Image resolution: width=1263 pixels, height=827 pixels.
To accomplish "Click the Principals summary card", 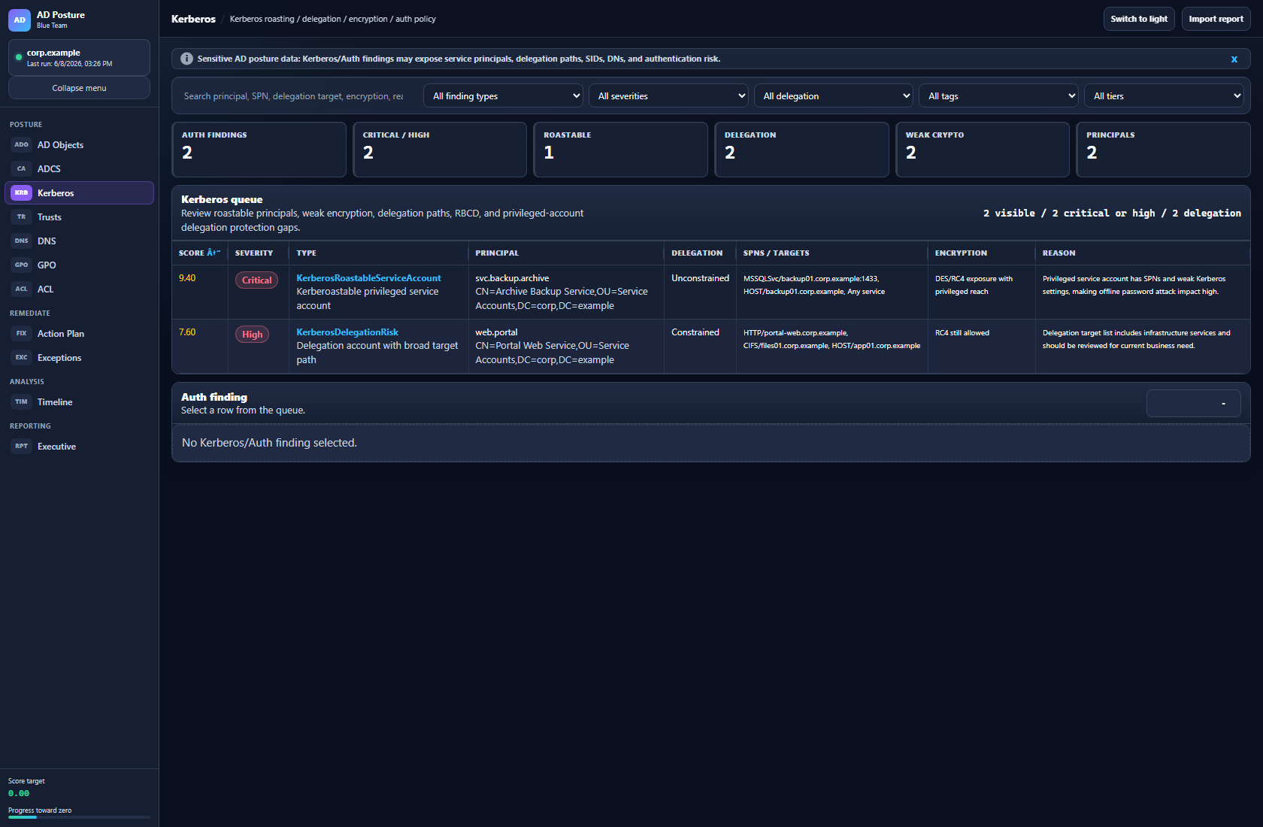I will [x=1163, y=150].
